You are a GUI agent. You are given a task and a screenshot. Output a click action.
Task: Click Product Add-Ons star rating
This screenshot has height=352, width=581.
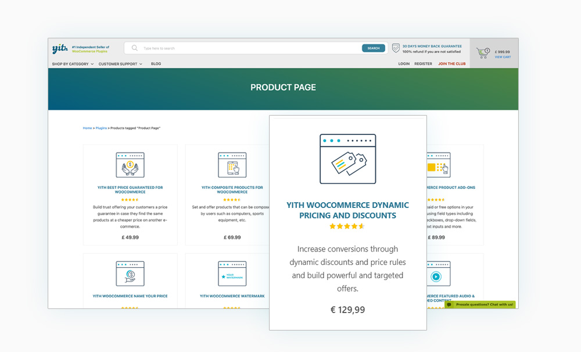pos(436,200)
